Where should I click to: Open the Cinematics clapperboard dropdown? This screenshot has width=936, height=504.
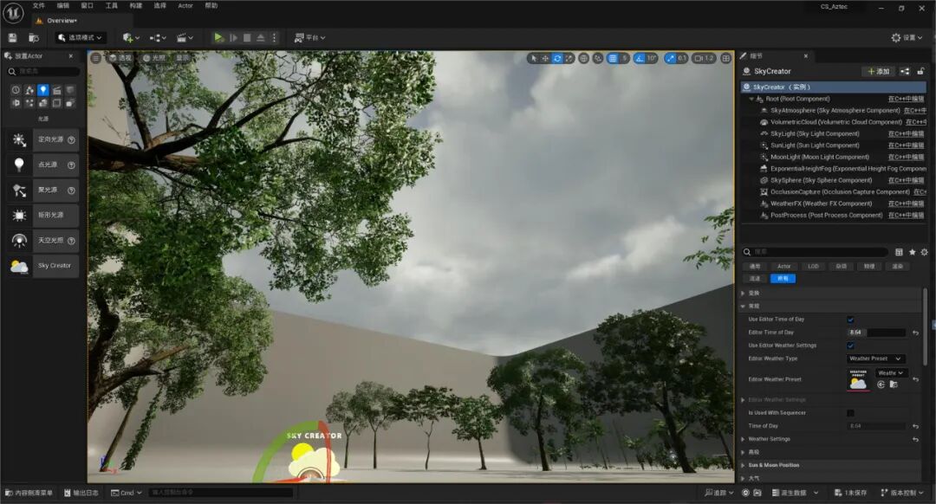click(x=185, y=37)
